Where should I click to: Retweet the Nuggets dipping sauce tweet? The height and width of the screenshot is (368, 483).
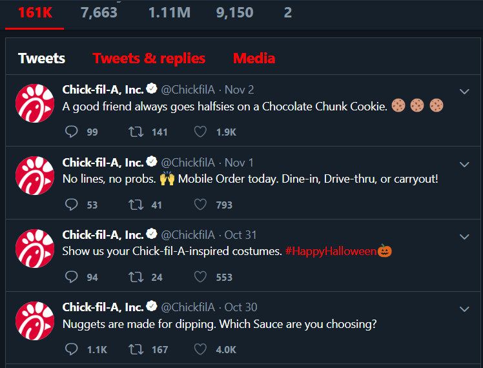click(136, 349)
